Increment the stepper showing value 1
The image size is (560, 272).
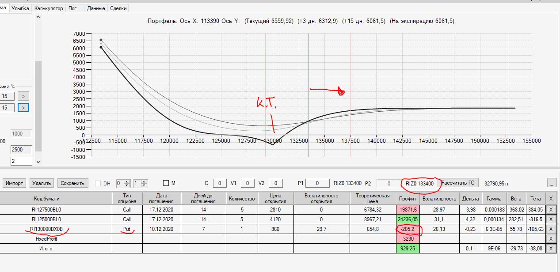point(145,181)
